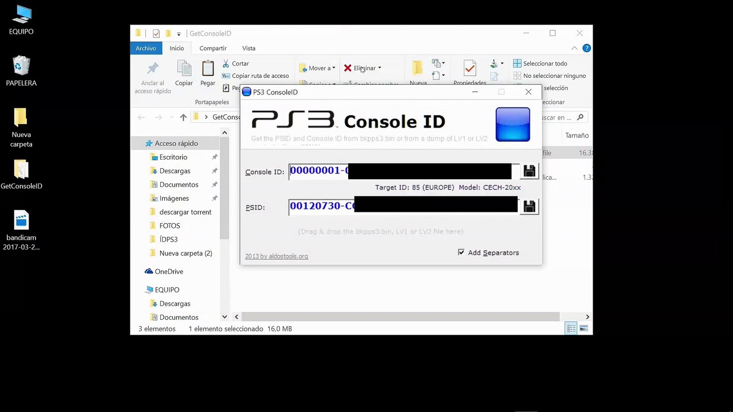
Task: Click the search magnifier in Explorer
Action: coord(580,117)
